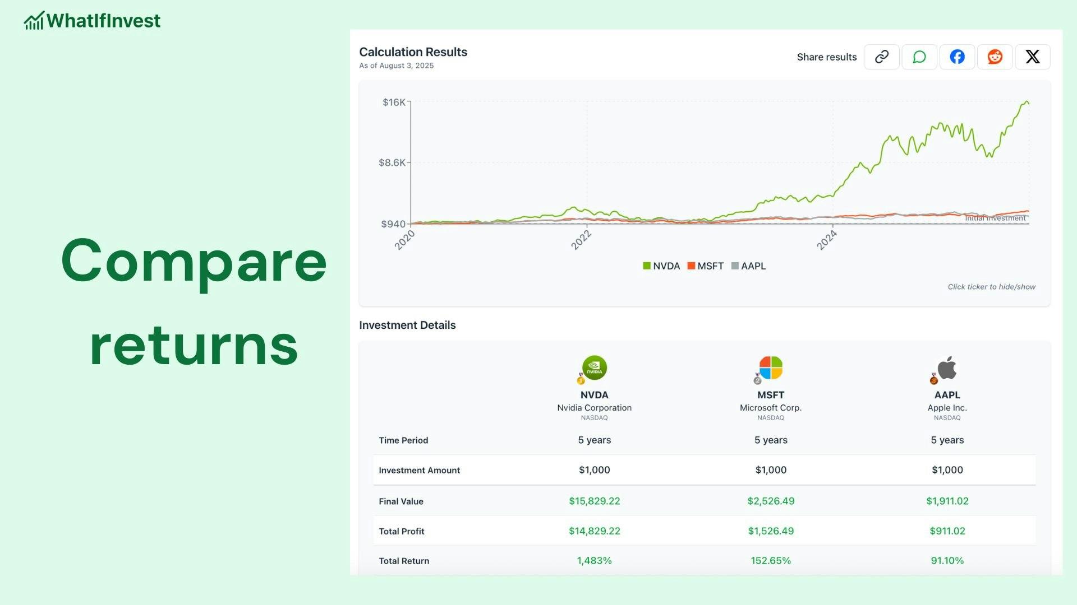Click the Calculation Results heading
This screenshot has height=605, width=1077.
click(413, 52)
